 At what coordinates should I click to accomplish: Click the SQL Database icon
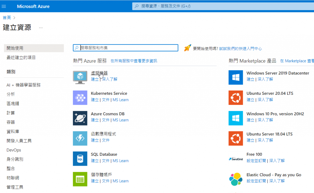80,159
